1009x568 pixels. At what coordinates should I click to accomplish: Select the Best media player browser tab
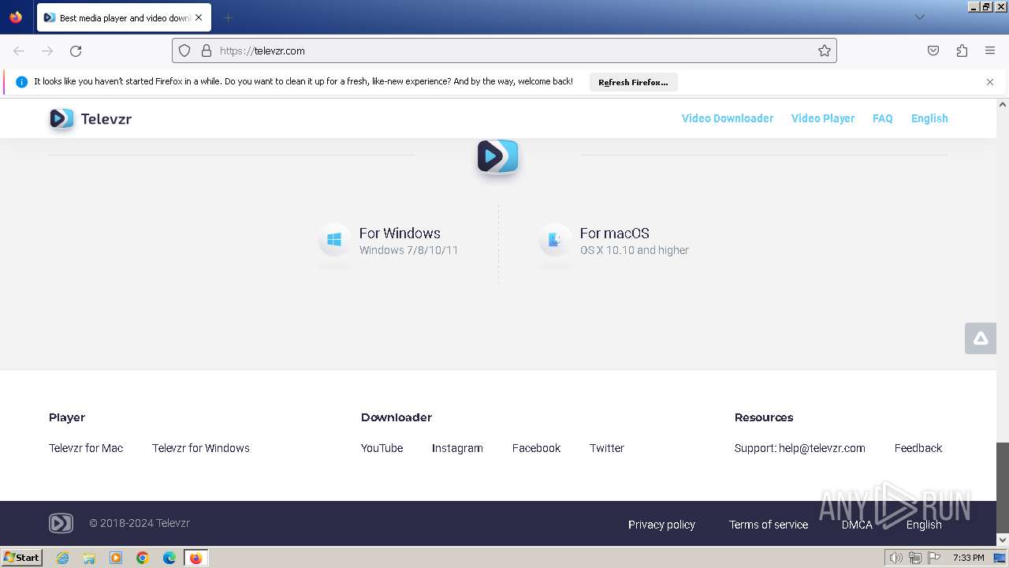pyautogui.click(x=124, y=17)
